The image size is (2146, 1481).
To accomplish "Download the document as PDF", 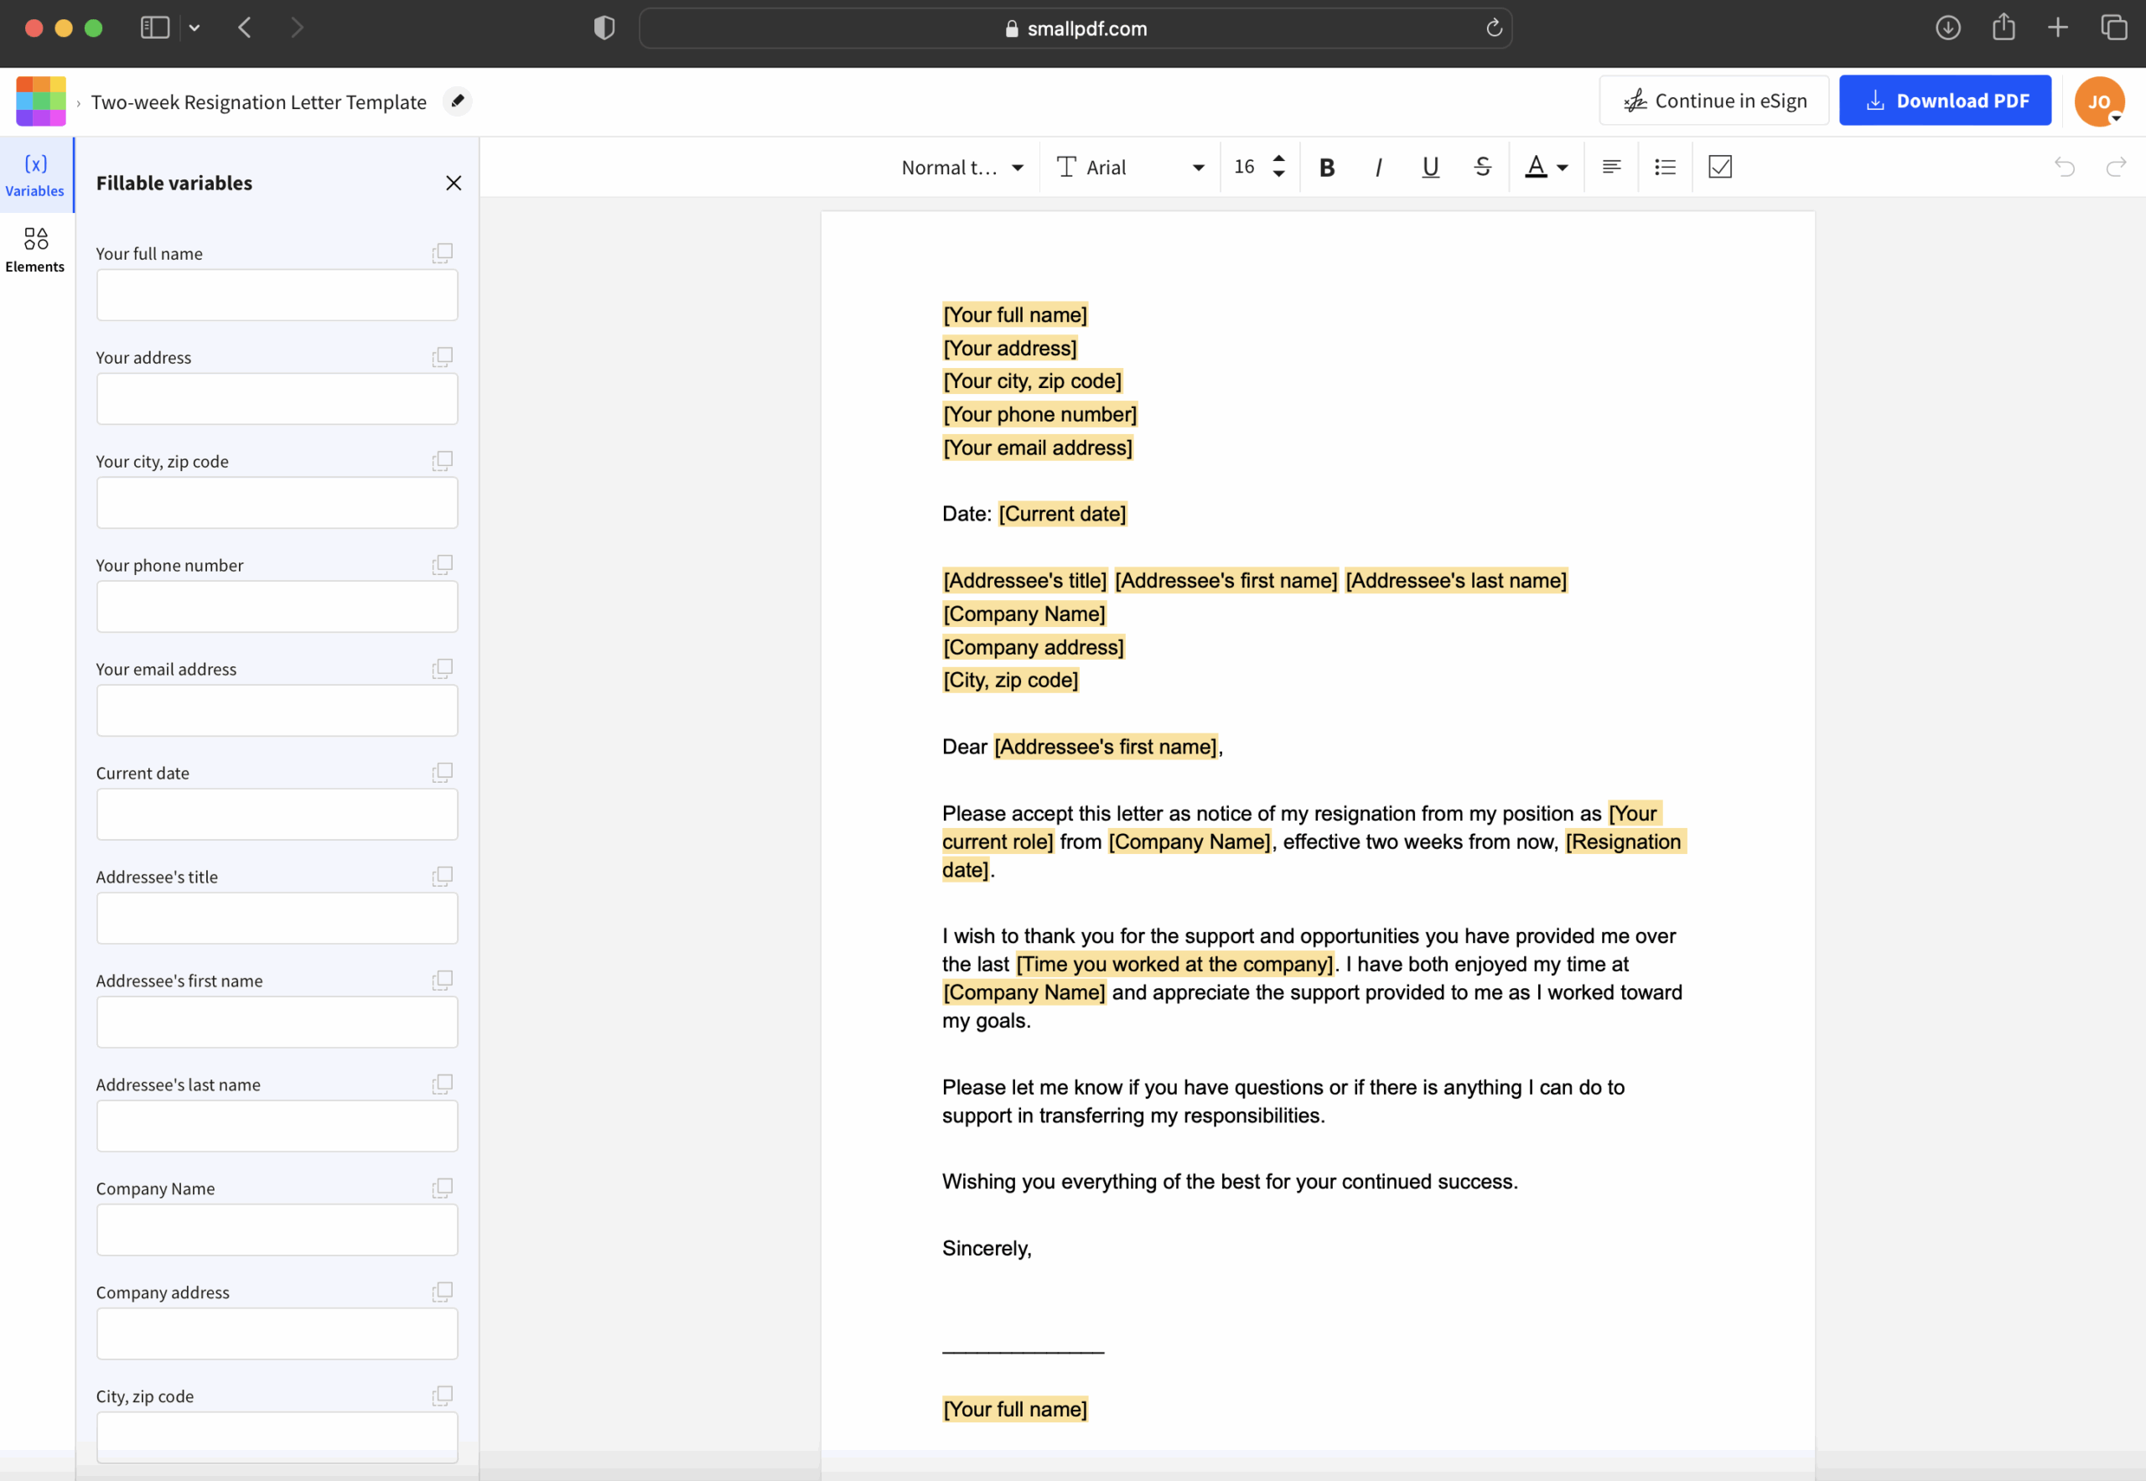I will click(x=1945, y=101).
